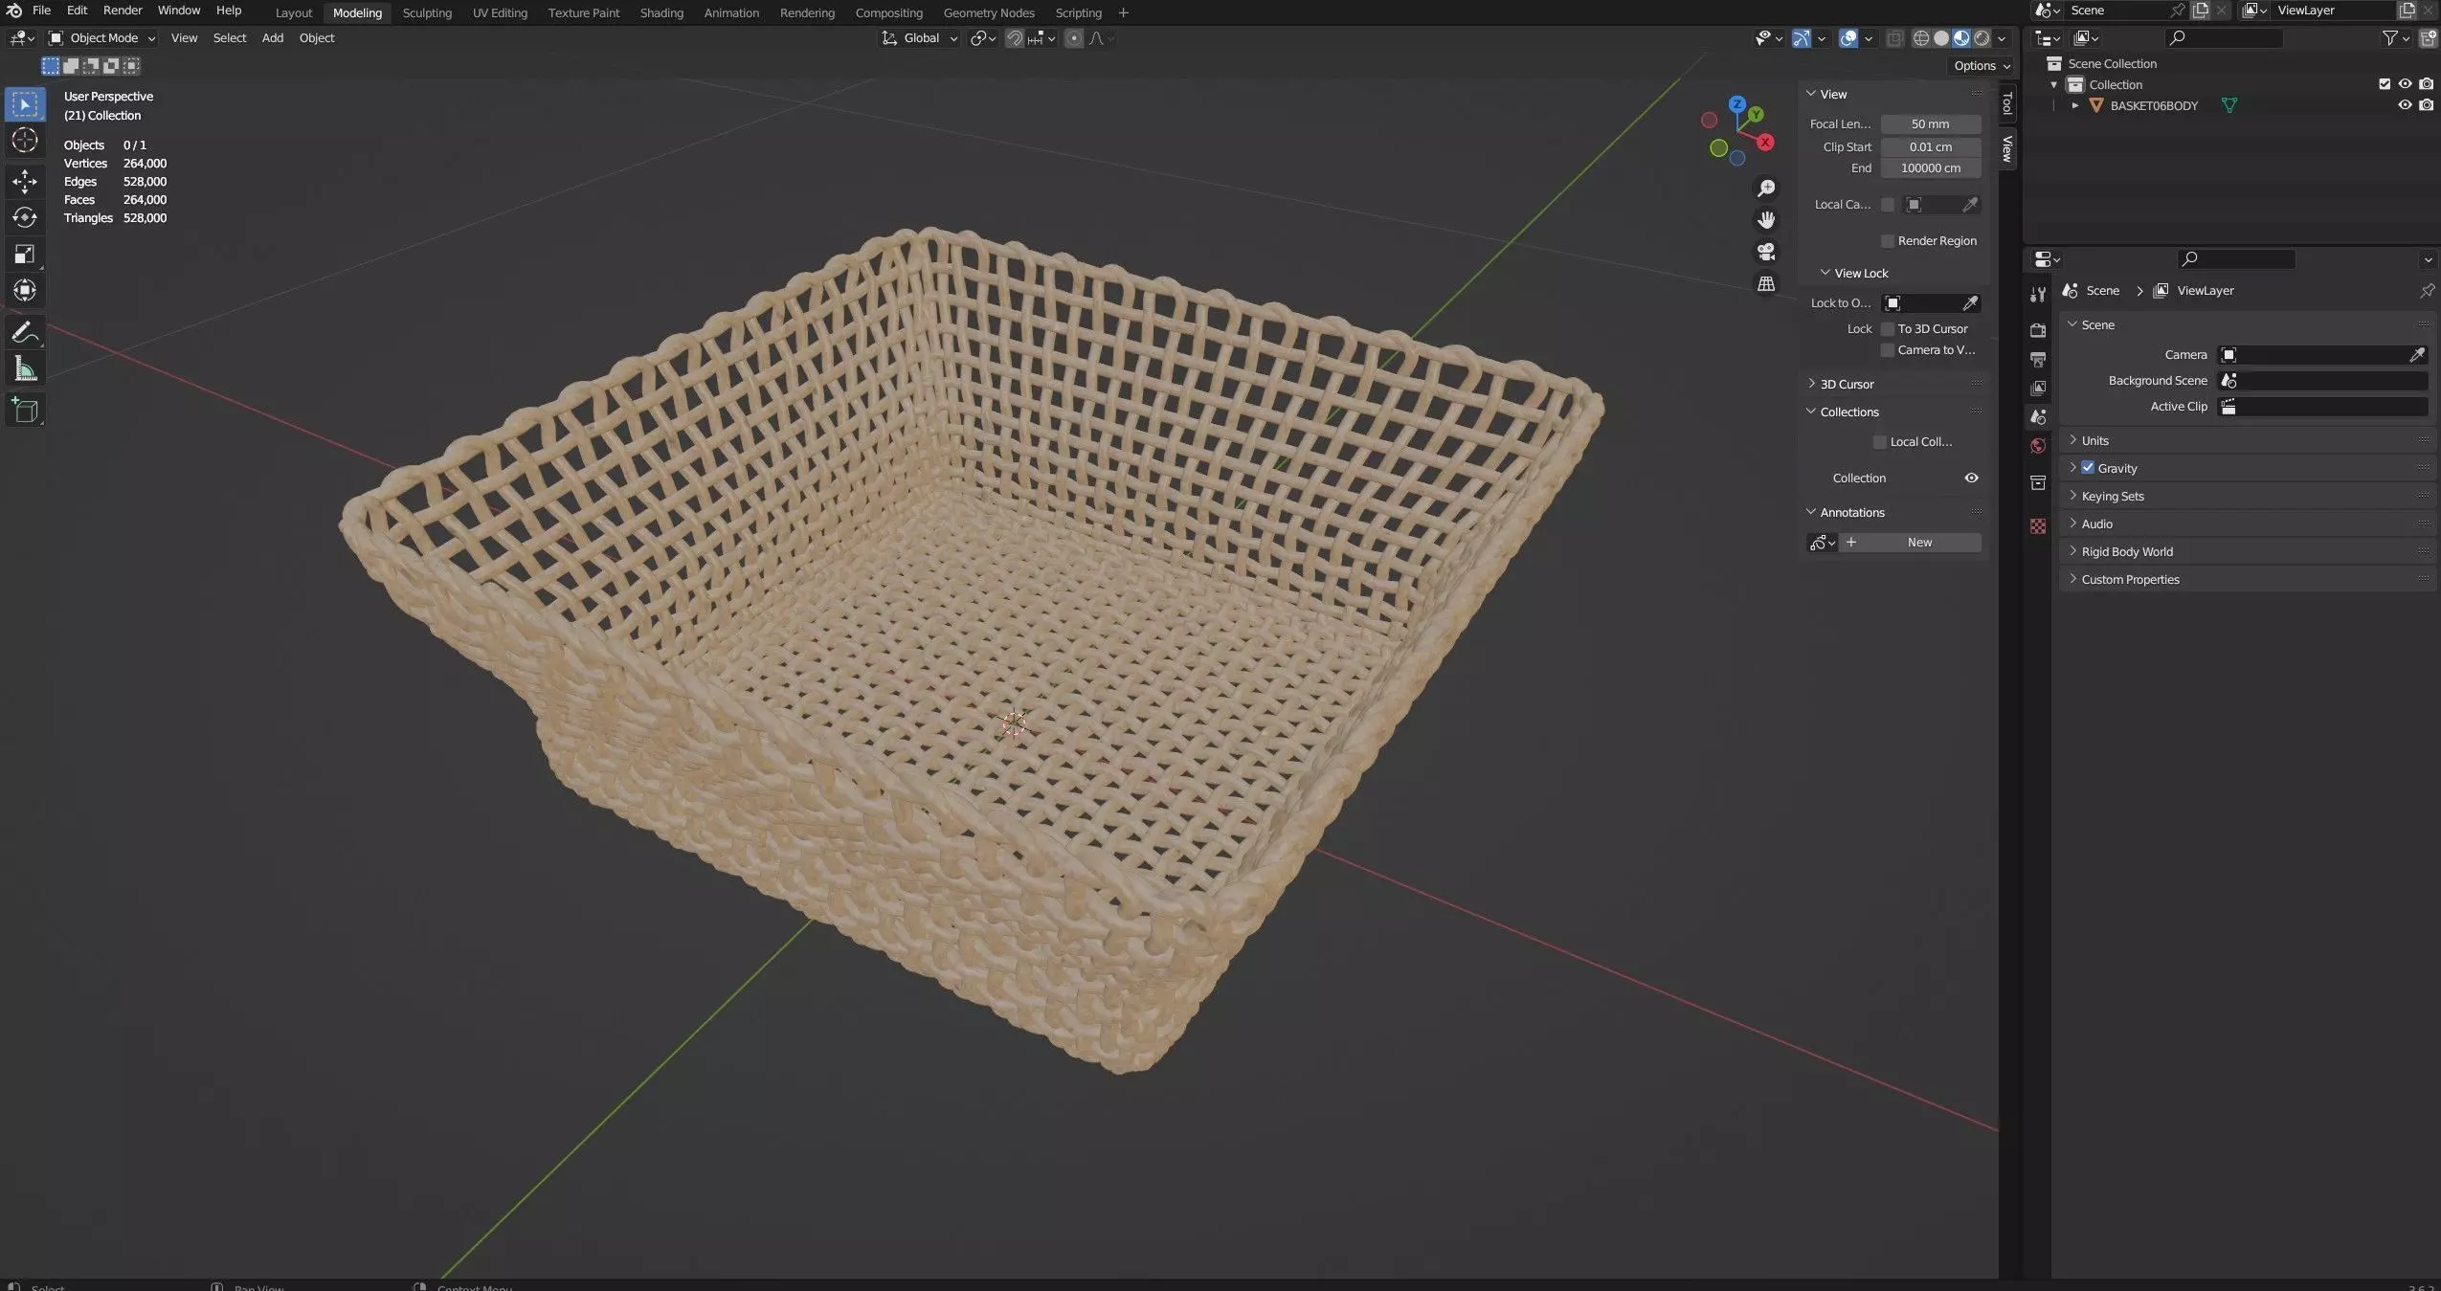Switch perspective/orthographic with grid icon

(x=1766, y=283)
